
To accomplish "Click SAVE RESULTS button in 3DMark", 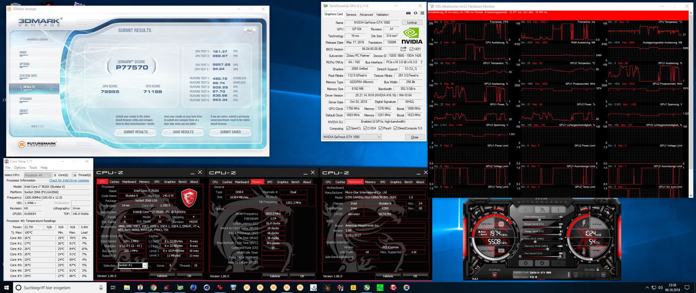I will pos(183,132).
